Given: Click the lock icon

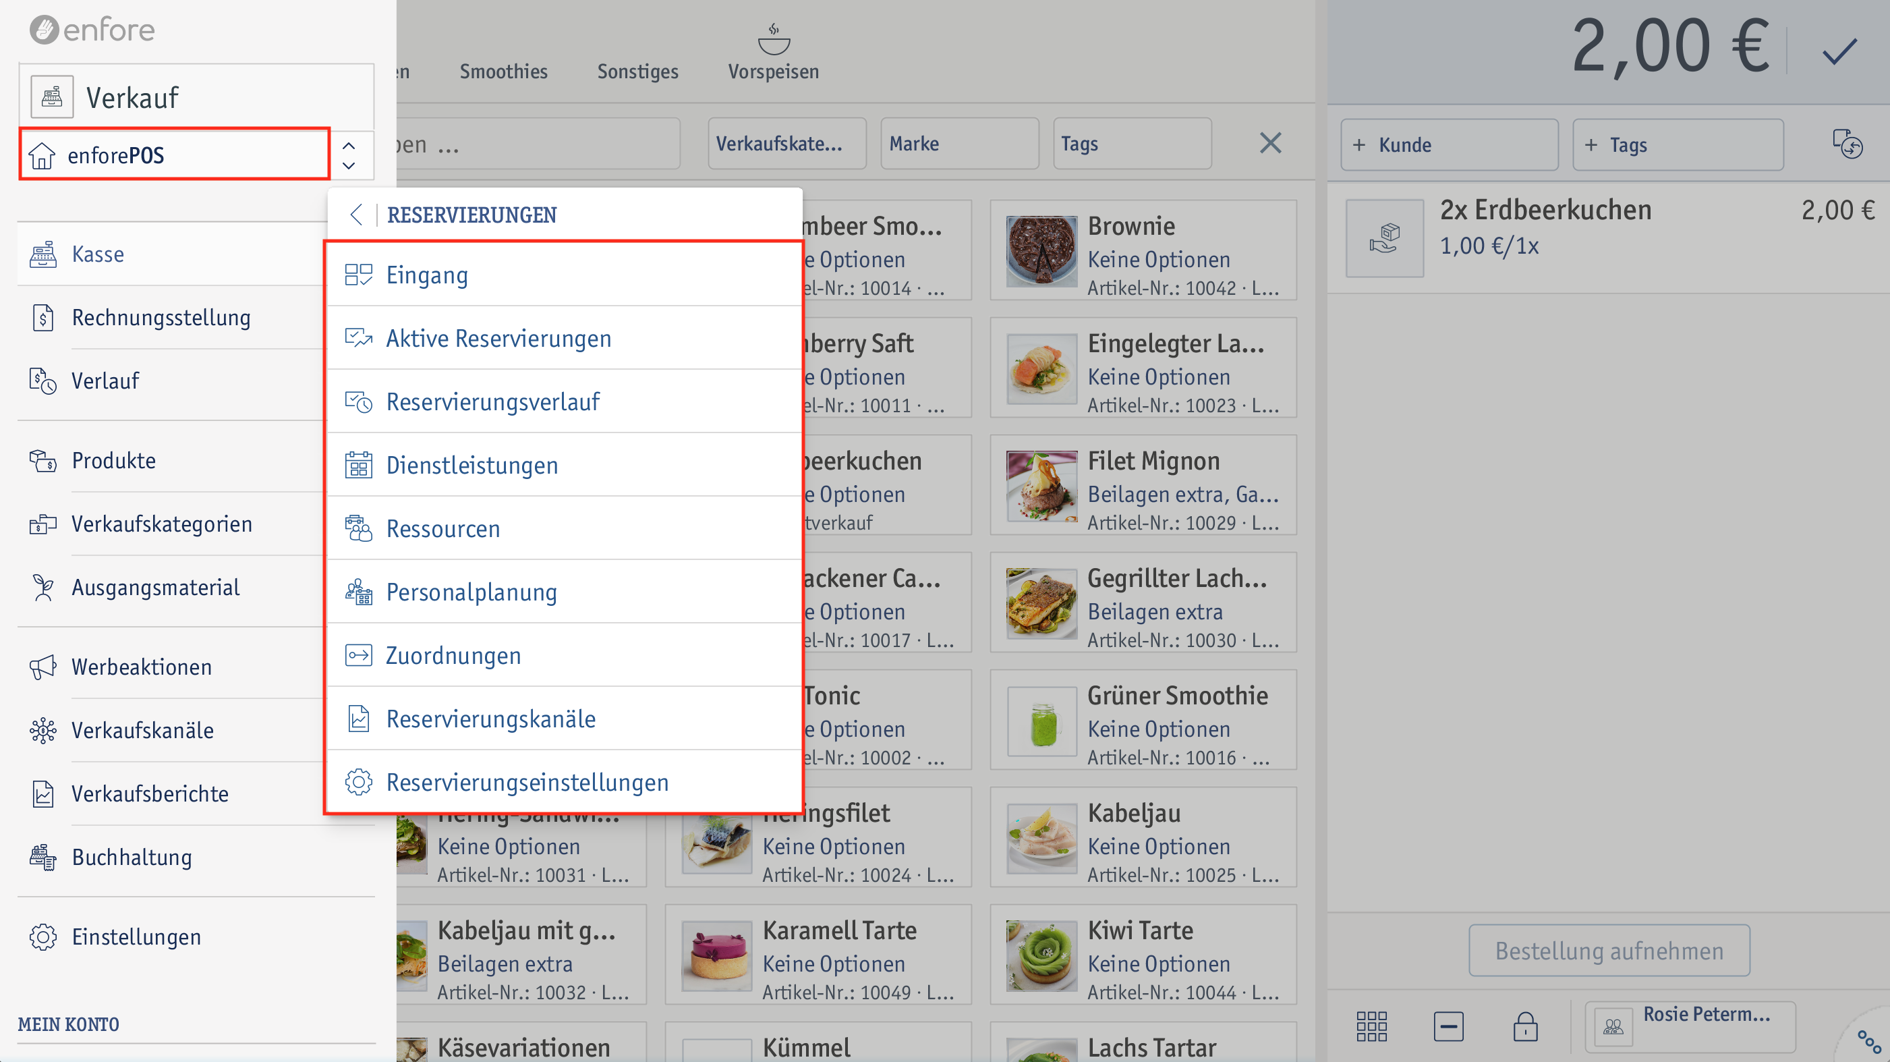Looking at the screenshot, I should pyautogui.click(x=1525, y=1026).
